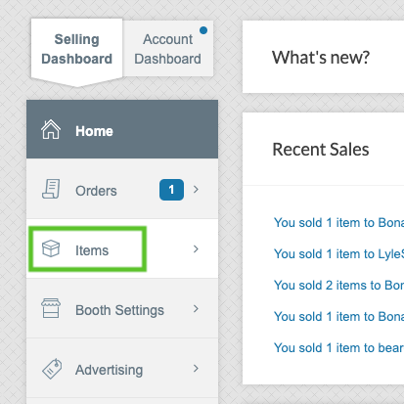This screenshot has width=404, height=404.
Task: Open the sale link to LyleS
Action: point(338,254)
